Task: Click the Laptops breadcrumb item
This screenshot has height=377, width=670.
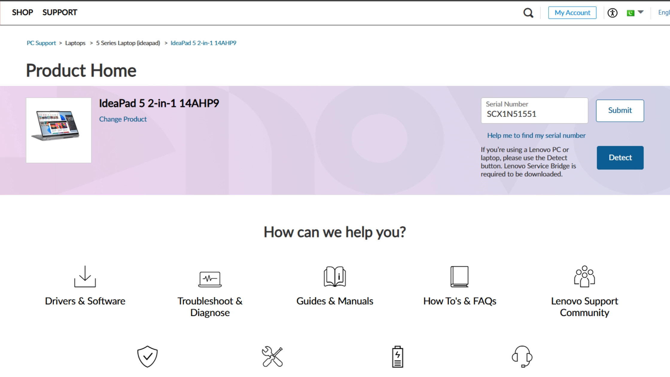Action: click(75, 43)
